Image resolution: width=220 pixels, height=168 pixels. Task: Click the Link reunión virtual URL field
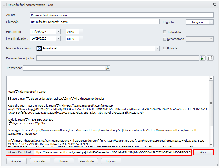(x=112, y=152)
